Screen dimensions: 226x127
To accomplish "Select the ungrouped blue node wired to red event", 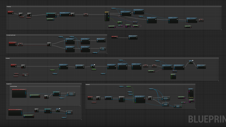I will pyautogui.click(x=133, y=37).
